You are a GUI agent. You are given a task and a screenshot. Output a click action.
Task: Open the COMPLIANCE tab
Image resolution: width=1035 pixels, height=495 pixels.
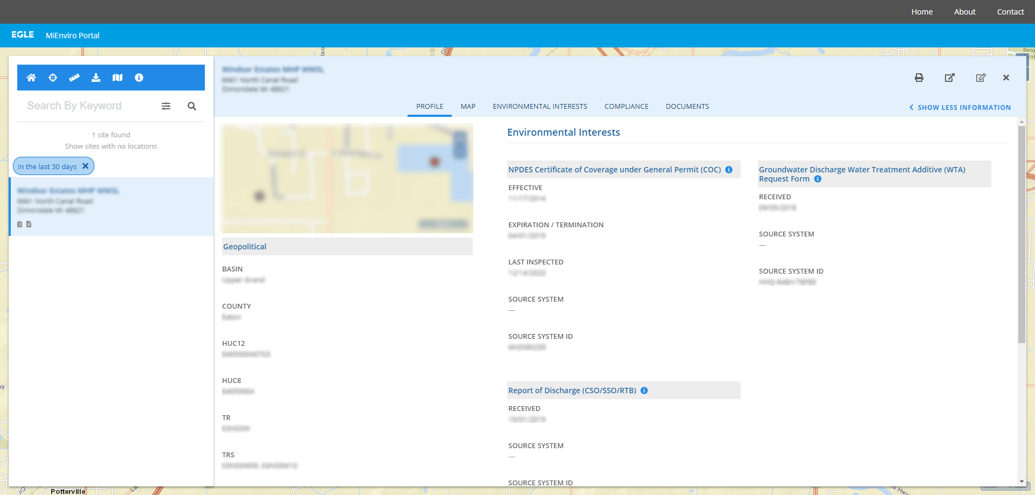pyautogui.click(x=626, y=107)
